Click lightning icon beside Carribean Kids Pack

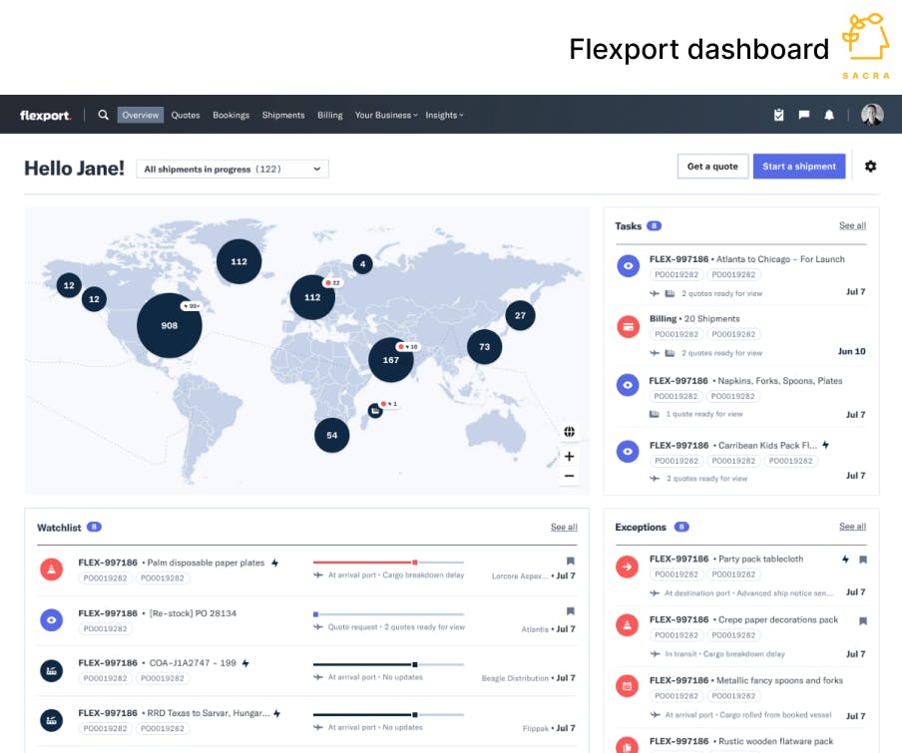point(825,445)
